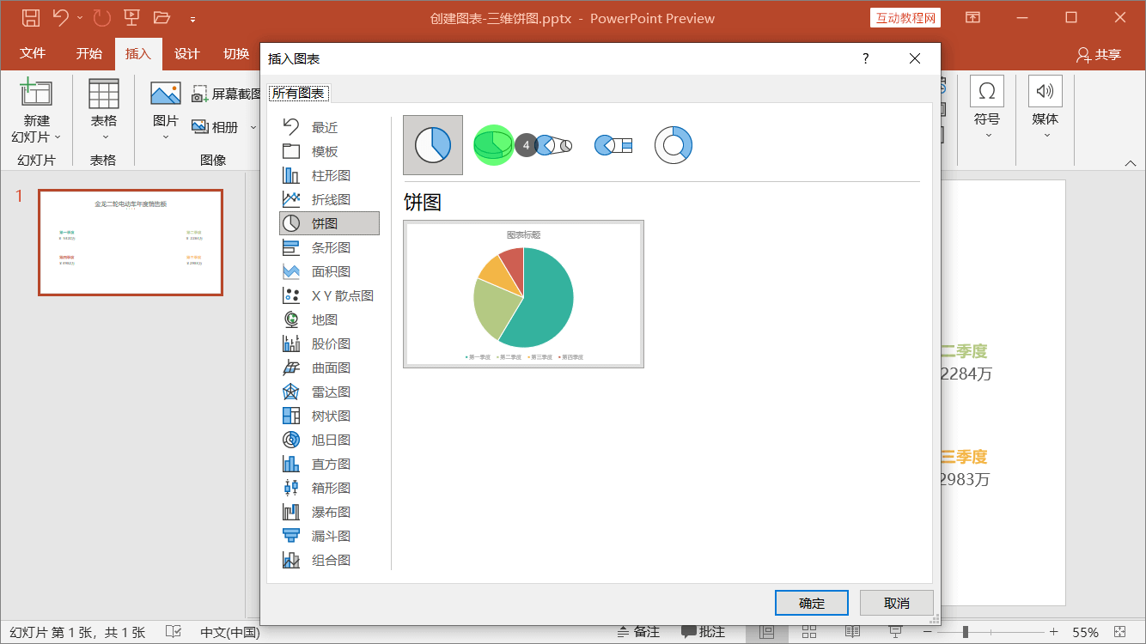Choose the 3D pie chart subtype icon
This screenshot has height=644, width=1146.
tap(493, 145)
